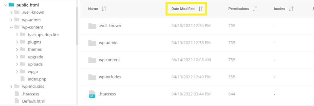Select index.php in the sidebar tree
Image resolution: width=314 pixels, height=106 pixels.
click(37, 79)
